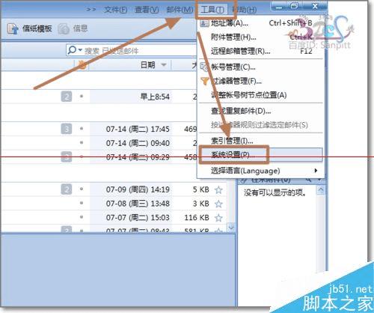
Task: Star the 07-09 (周四) 14:19 mail
Action: pyautogui.click(x=218, y=189)
